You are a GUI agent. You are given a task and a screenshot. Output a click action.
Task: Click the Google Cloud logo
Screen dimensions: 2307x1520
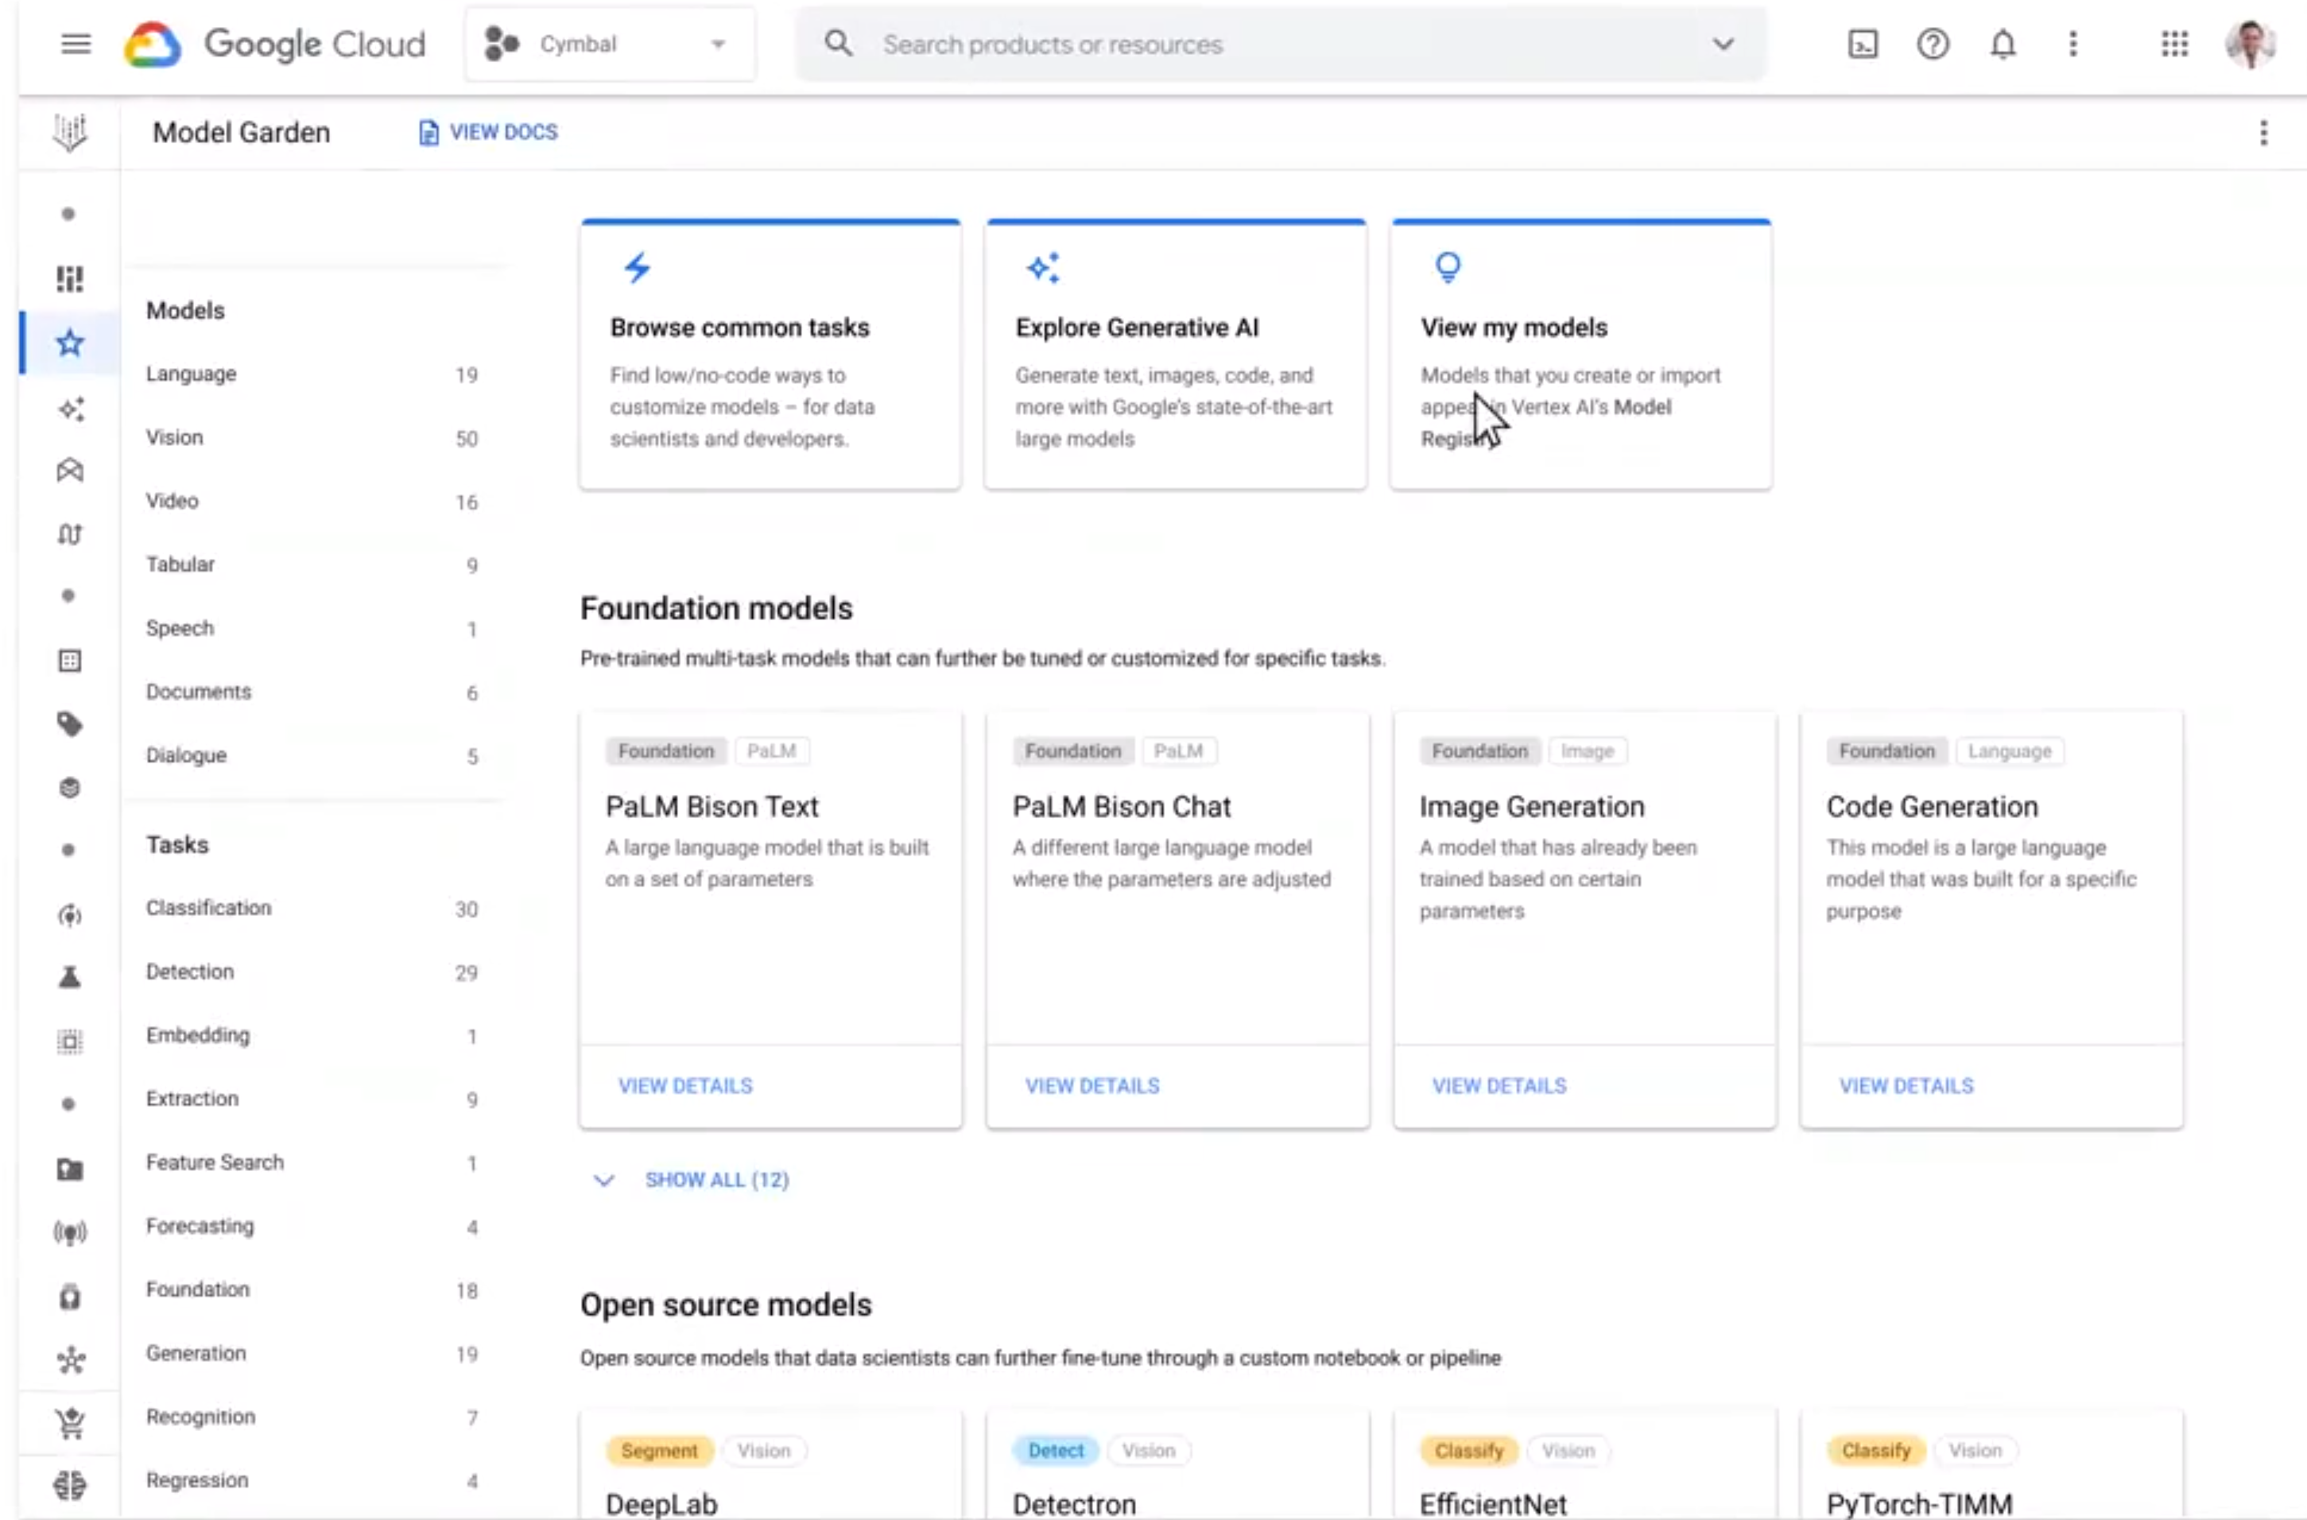click(275, 45)
